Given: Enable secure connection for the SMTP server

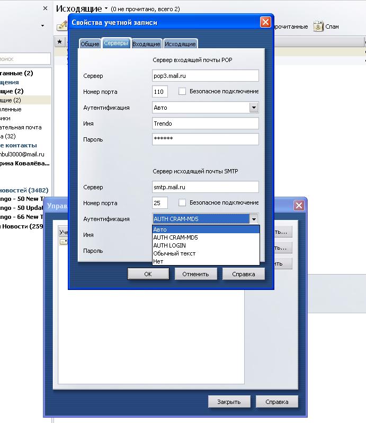Looking at the screenshot, I should click(x=182, y=203).
